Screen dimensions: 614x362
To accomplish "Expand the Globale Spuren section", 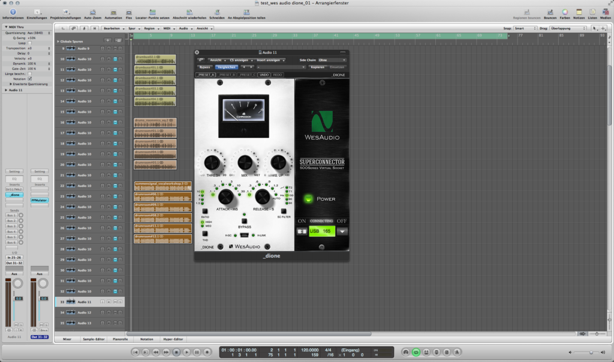I will pos(58,41).
